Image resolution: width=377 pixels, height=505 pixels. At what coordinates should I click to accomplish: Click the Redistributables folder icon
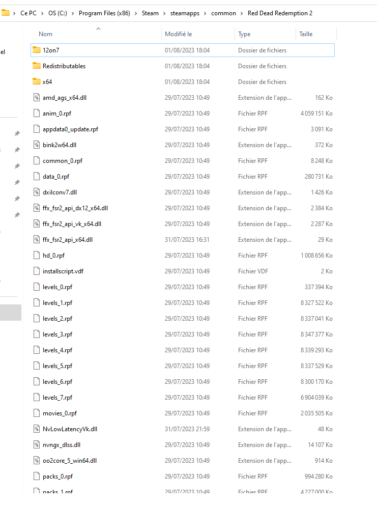(37, 66)
